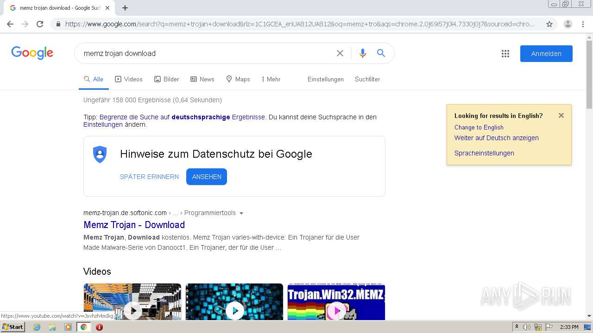Close the memz trojan download tab
Screen dimensions: 593x333
[x=108, y=8]
